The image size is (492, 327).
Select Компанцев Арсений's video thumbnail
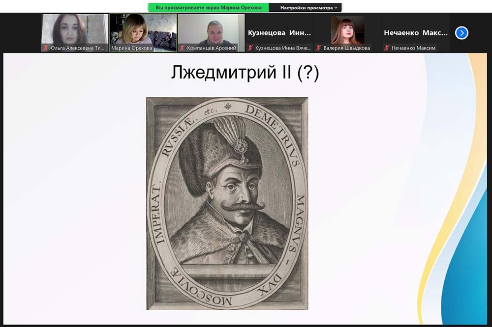[211, 29]
